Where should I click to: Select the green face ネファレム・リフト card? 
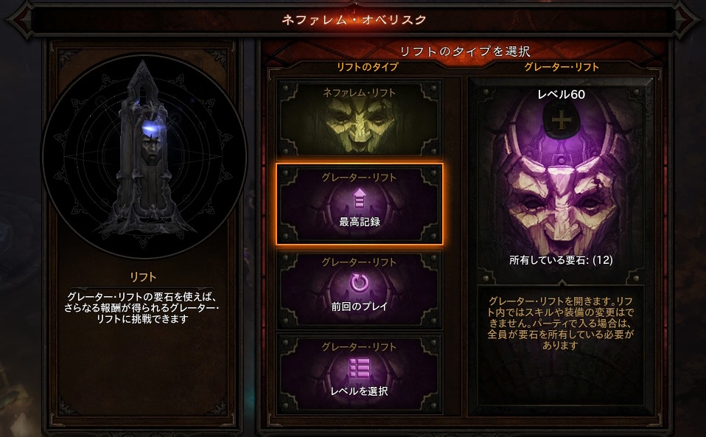point(360,119)
